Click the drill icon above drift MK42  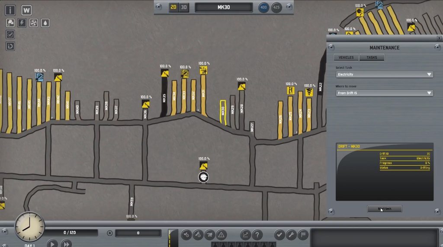58,77
